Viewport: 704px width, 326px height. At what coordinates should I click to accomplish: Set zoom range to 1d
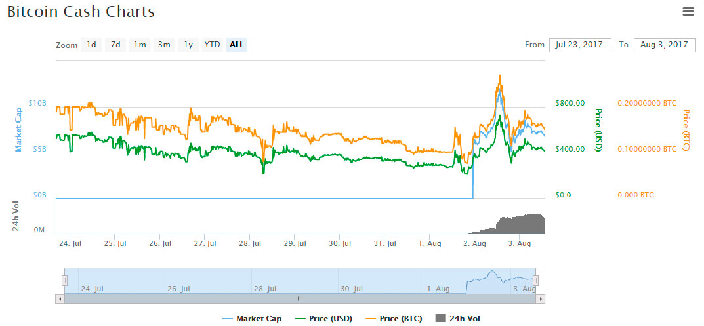(x=91, y=45)
